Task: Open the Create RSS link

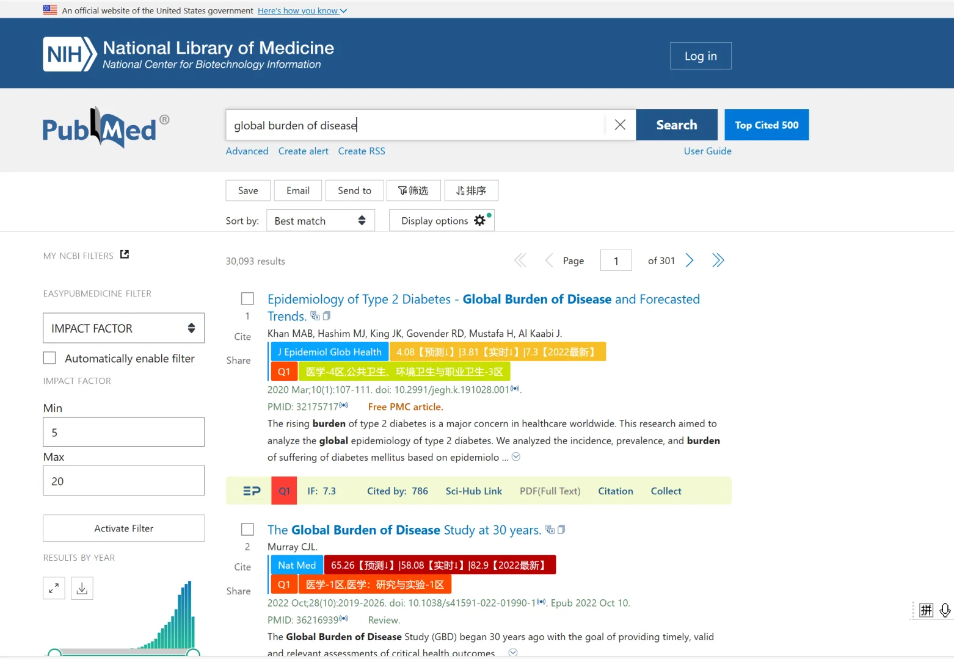Action: tap(362, 151)
